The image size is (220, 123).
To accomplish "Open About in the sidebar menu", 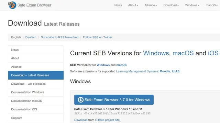I will tap(36, 58).
